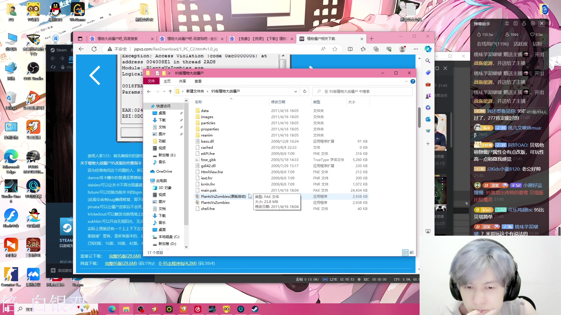Open the Drop paper-plane icon in Edge sidebar
561x315 pixels.
[x=428, y=131]
